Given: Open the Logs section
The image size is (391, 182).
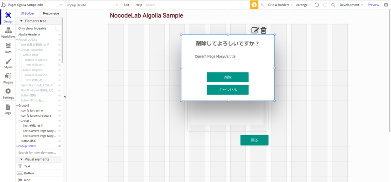Looking at the screenshot, I should tap(8, 109).
